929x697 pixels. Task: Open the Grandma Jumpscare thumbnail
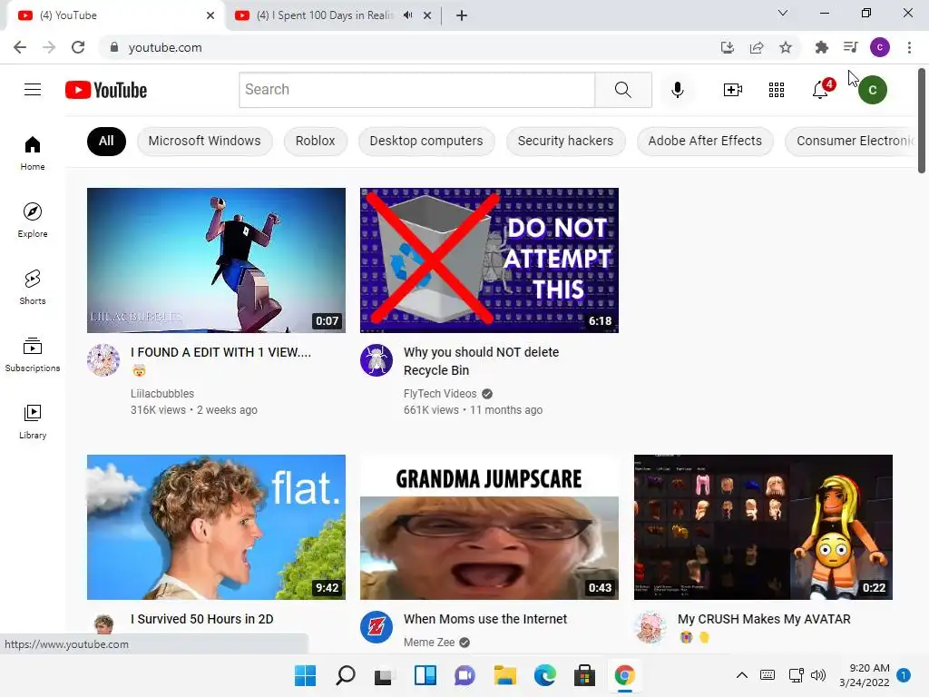pos(489,527)
